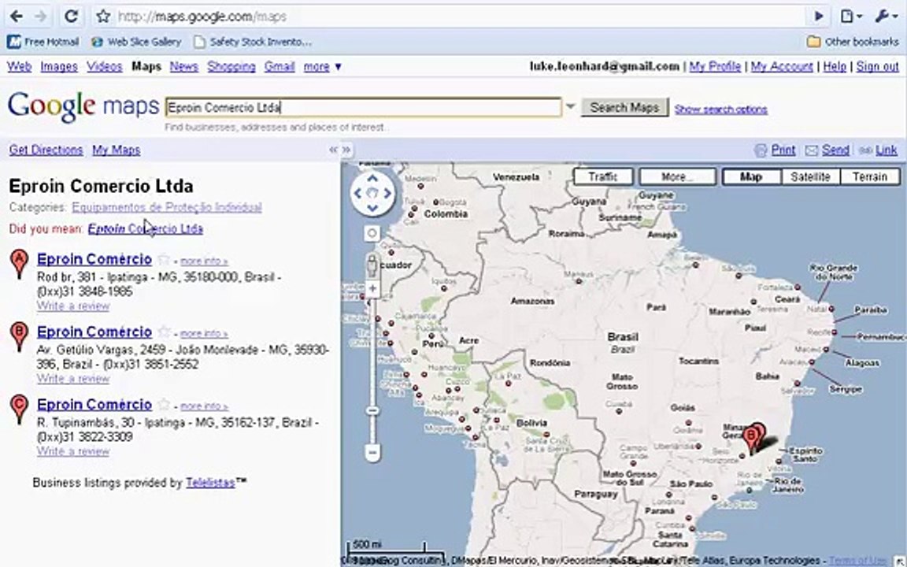Click the browser forward arrow
Viewport: 907px width, 567px height.
pos(40,17)
